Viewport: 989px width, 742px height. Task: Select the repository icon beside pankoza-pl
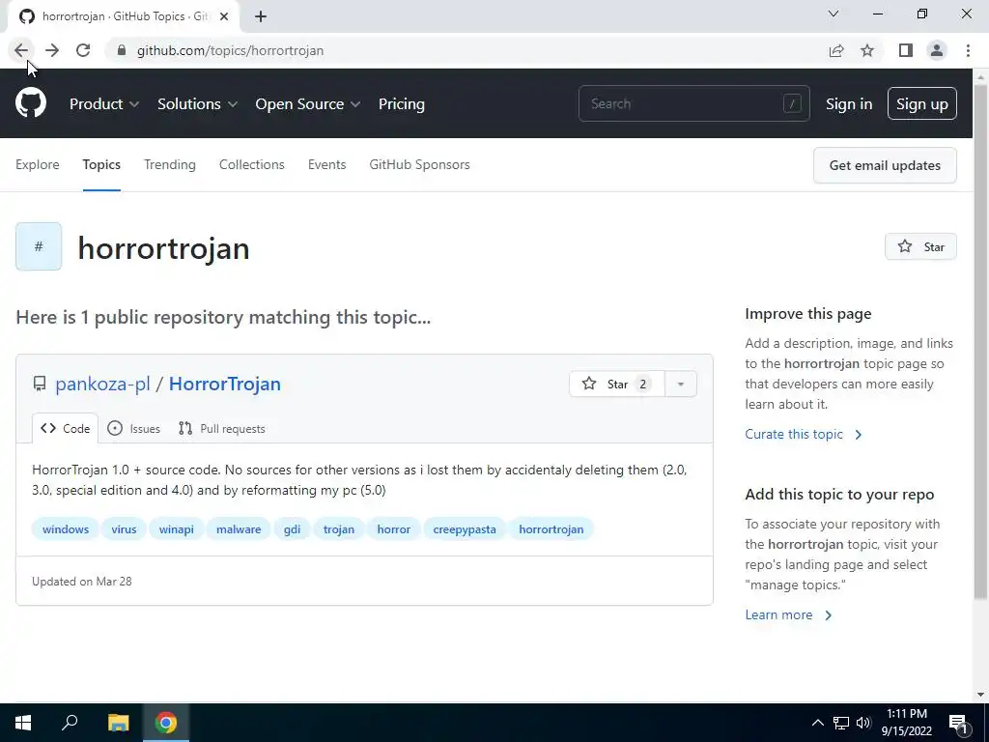(x=40, y=384)
